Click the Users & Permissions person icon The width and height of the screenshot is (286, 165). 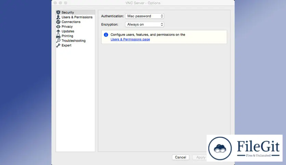pos(58,17)
